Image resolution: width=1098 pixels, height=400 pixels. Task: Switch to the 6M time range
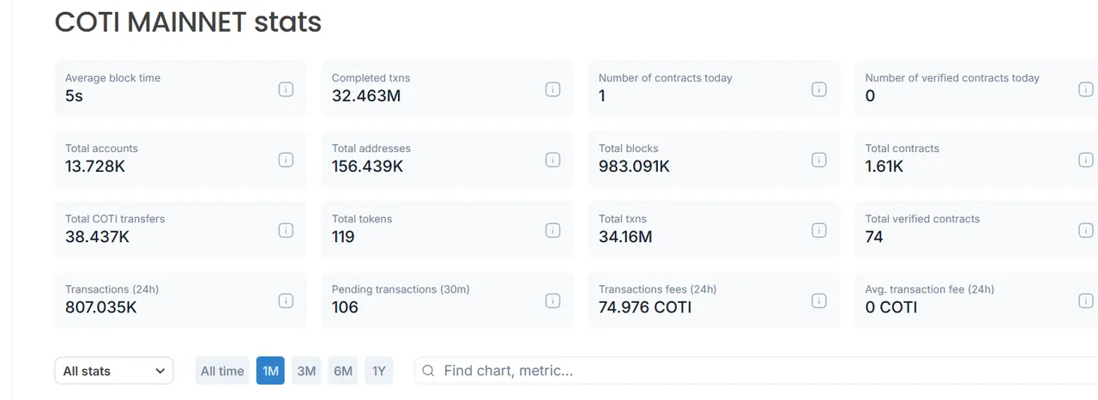(x=343, y=371)
